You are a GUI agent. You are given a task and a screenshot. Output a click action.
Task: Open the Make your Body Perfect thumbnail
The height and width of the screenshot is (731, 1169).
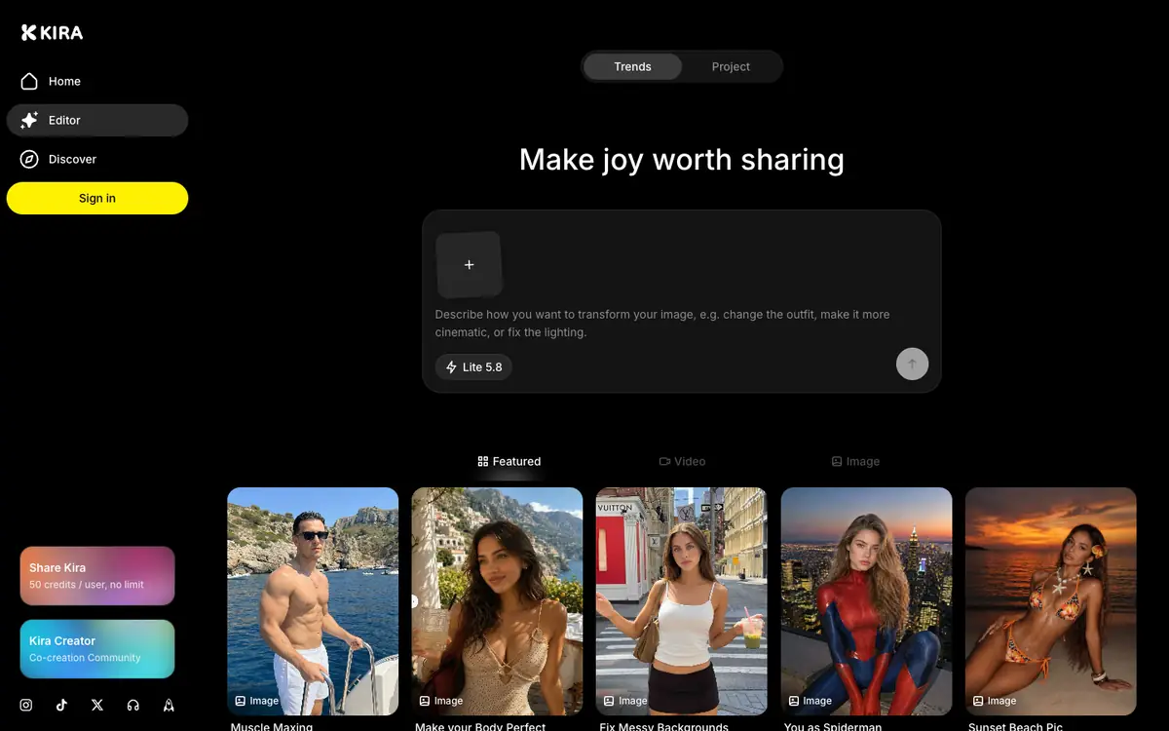(497, 601)
